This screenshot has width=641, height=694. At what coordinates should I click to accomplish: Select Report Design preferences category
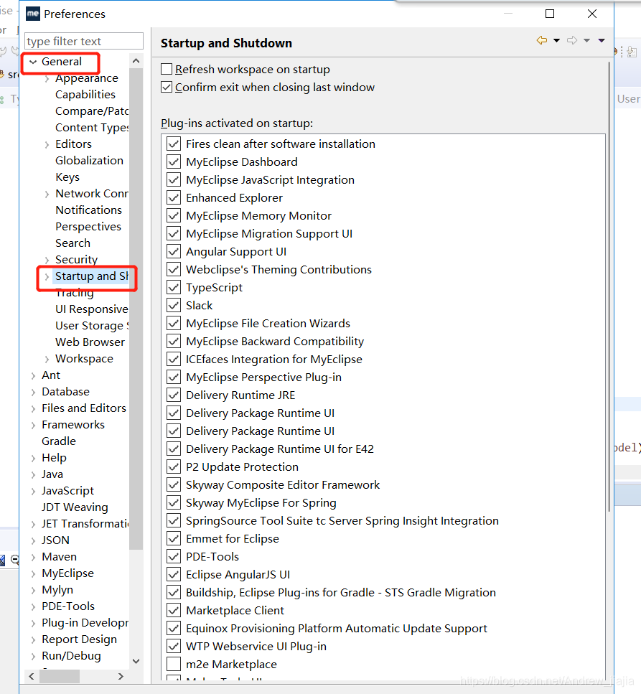tap(79, 639)
